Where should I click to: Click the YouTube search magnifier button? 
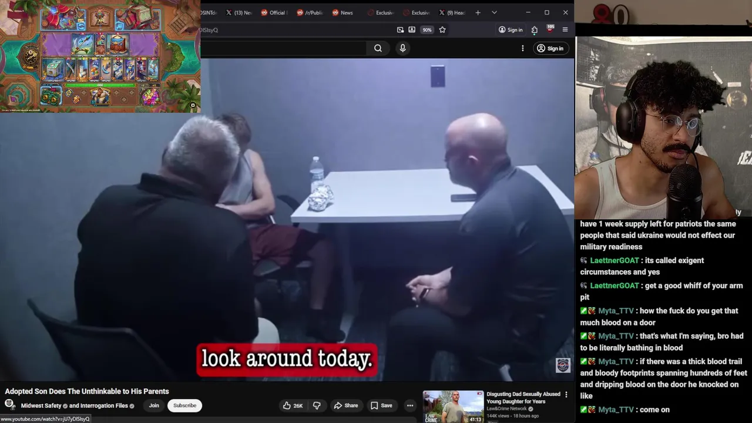(378, 48)
